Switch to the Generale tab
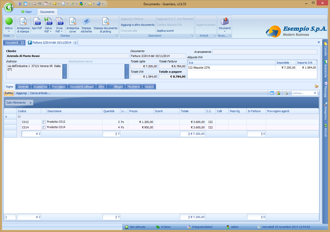Image resolution: width=330 pixels, height=232 pixels. (x=23, y=87)
